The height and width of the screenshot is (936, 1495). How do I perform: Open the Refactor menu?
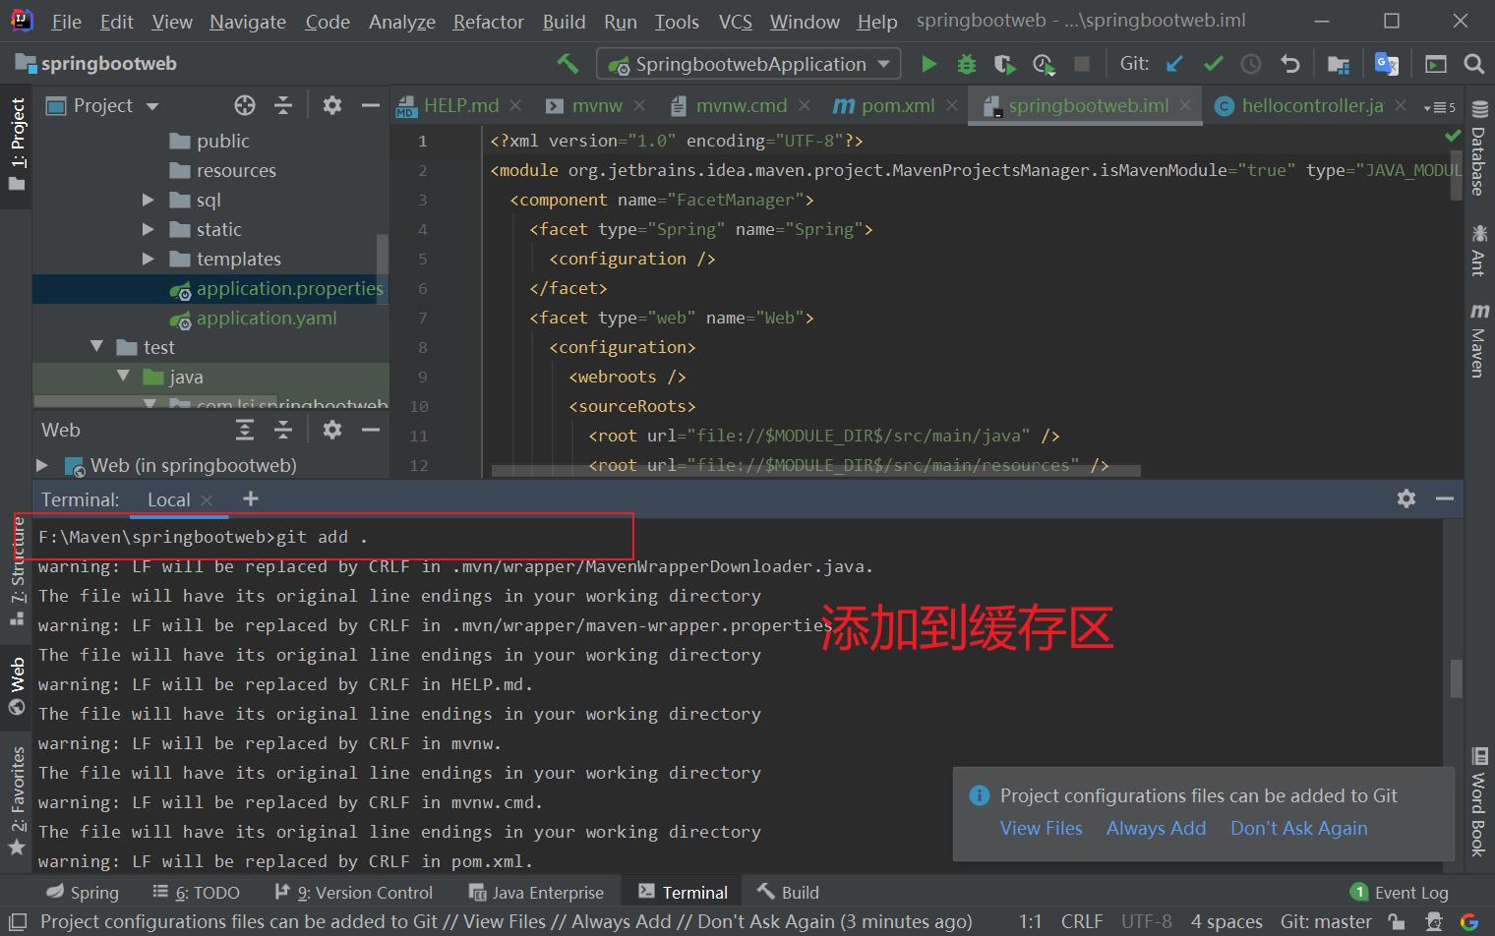tap(488, 22)
